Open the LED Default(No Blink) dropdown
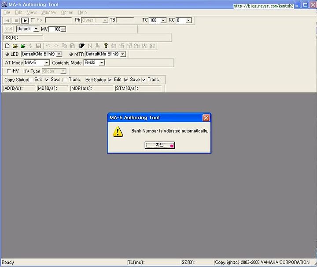Viewport: 317px width, 267px height. point(59,54)
